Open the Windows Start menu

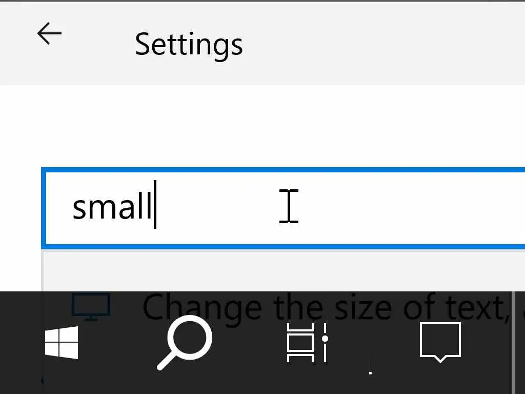point(62,342)
